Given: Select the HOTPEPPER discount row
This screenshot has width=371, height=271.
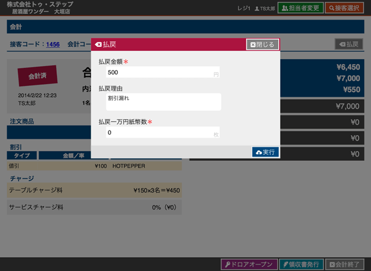Looking at the screenshot, I should [94, 165].
